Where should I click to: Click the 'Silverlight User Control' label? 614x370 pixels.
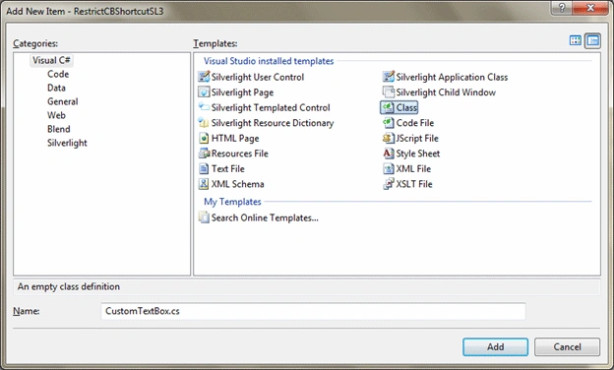[x=258, y=77]
